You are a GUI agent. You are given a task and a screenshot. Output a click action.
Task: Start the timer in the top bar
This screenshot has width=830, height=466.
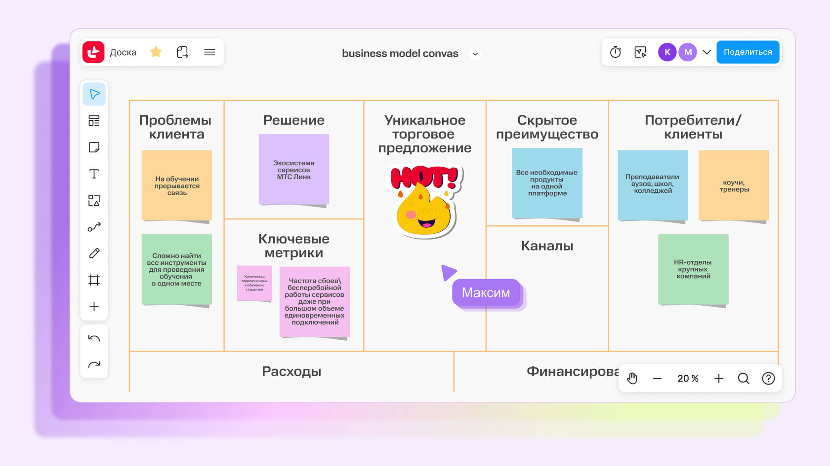coord(615,51)
